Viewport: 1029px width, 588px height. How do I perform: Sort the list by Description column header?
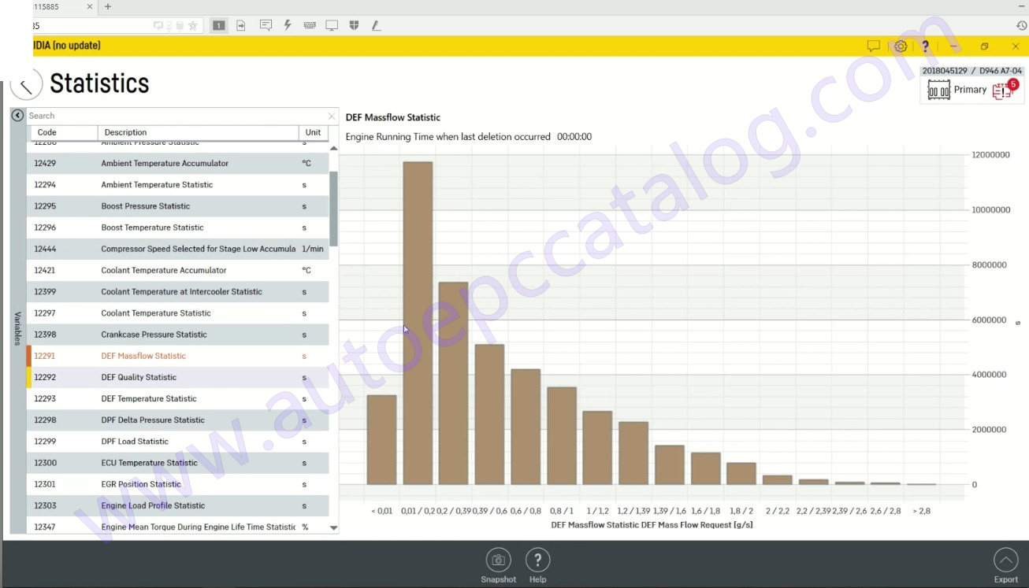[125, 132]
